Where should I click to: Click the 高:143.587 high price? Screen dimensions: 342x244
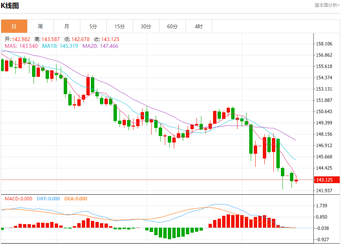pyautogui.click(x=47, y=39)
